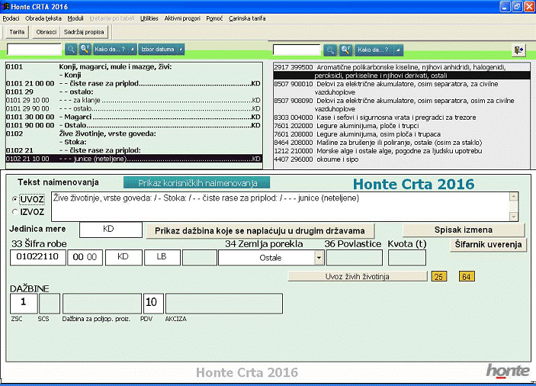
Task: Open the Obrada teksta menu
Action: coord(43,18)
